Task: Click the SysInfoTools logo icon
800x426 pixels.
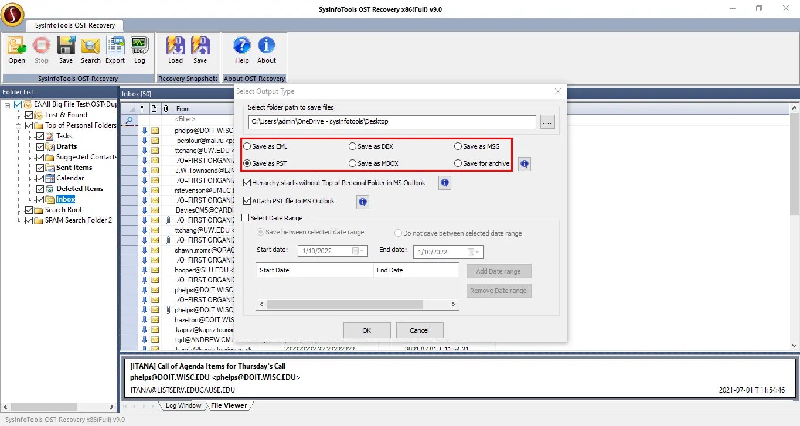Action: click(12, 14)
